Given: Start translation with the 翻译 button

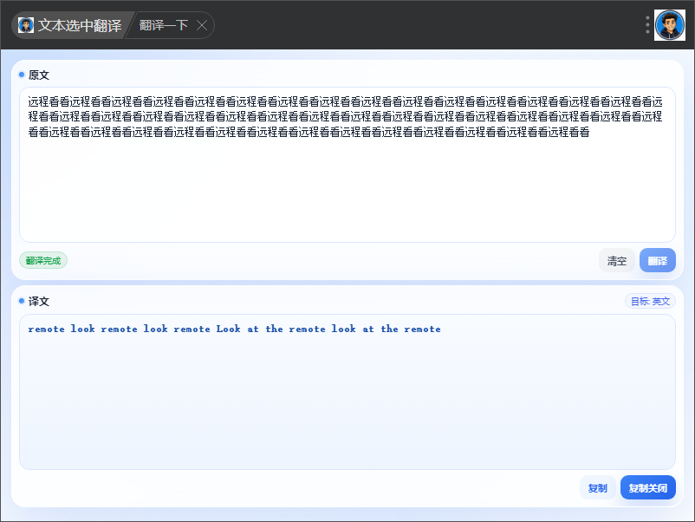Looking at the screenshot, I should (658, 261).
